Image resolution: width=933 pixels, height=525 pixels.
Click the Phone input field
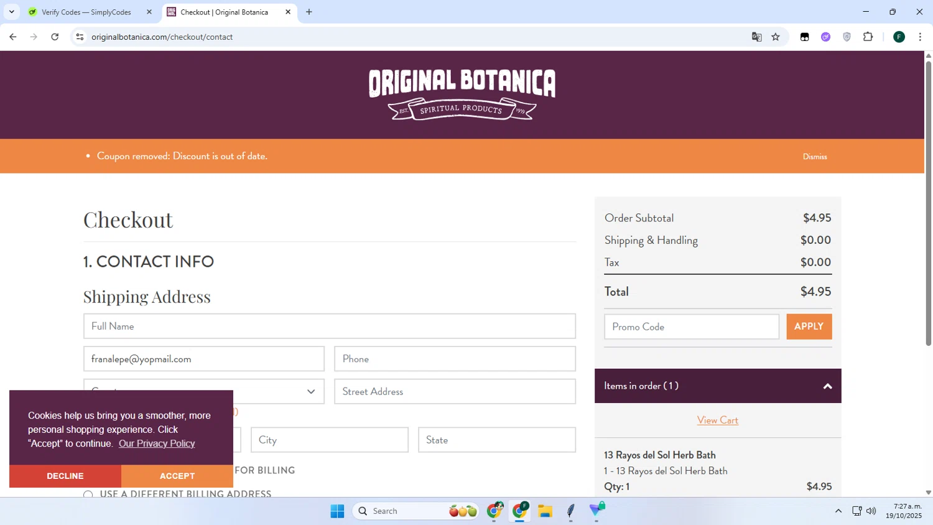455,359
